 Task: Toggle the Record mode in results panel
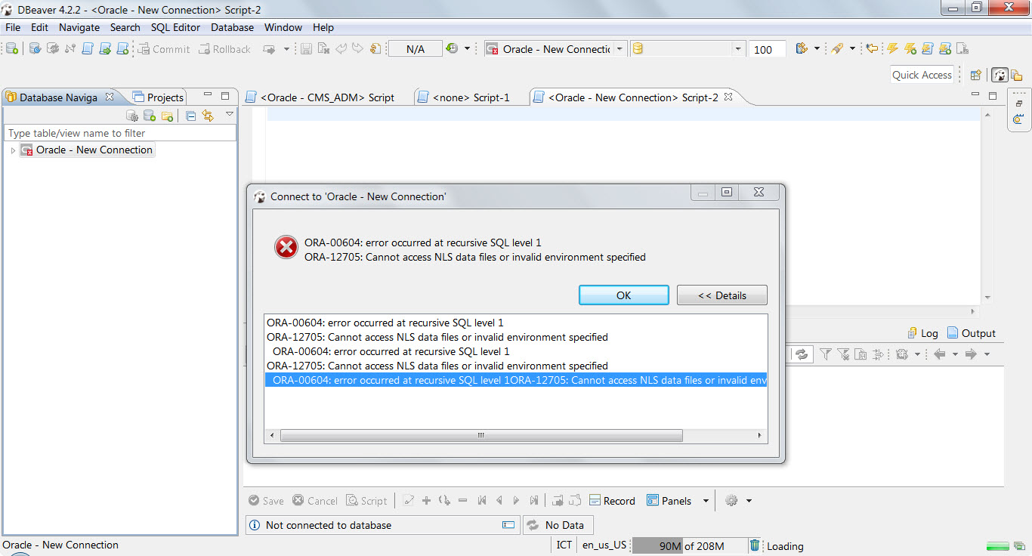click(613, 500)
